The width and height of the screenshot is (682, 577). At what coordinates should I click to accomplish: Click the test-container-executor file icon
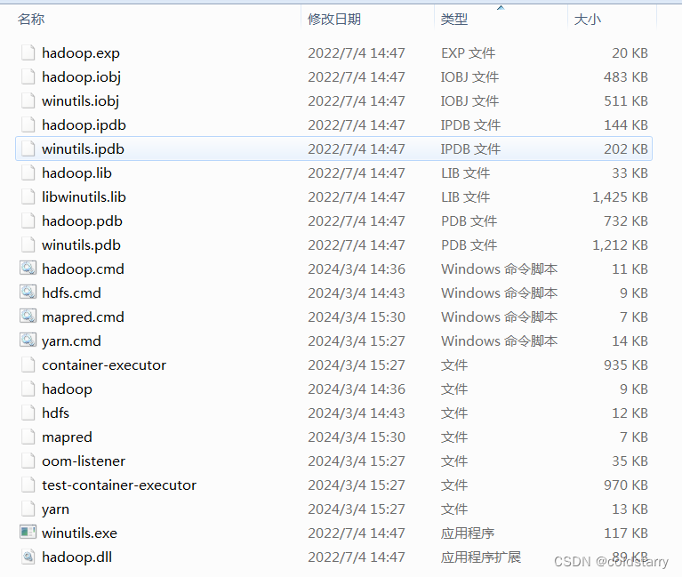[28, 485]
